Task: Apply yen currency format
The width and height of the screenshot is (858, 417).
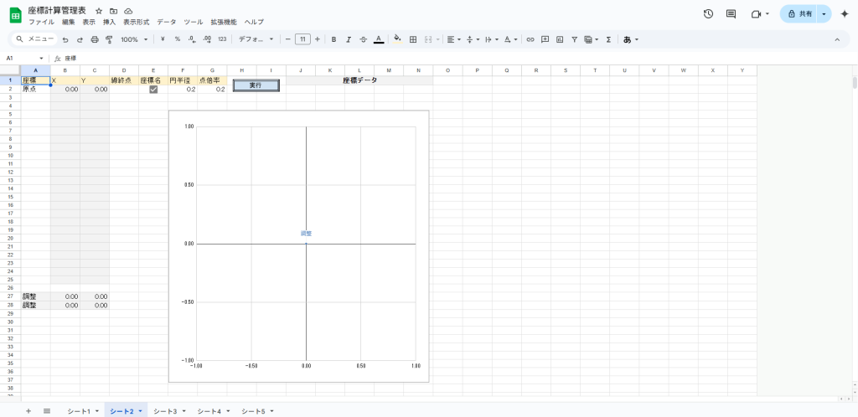Action: [163, 39]
